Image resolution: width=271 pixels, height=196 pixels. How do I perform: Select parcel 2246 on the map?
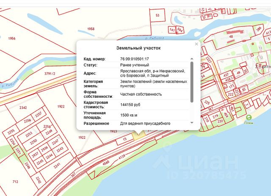[x=27, y=165]
